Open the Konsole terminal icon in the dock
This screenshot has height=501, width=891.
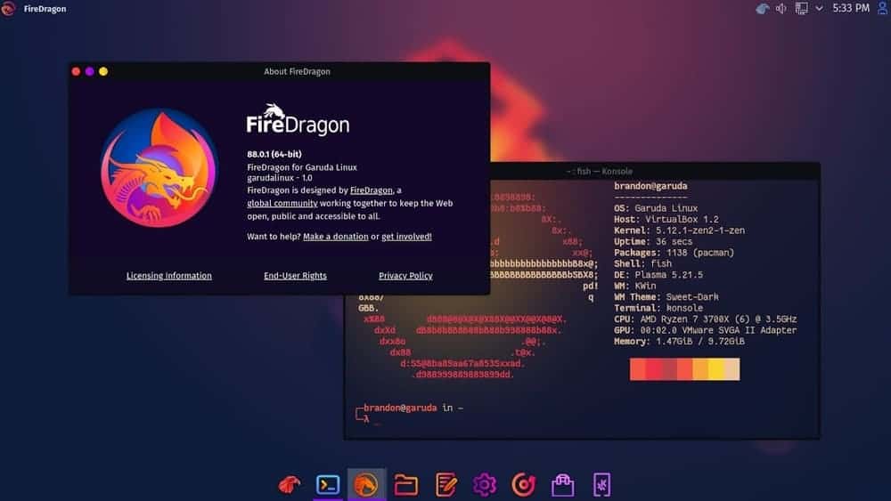point(328,485)
